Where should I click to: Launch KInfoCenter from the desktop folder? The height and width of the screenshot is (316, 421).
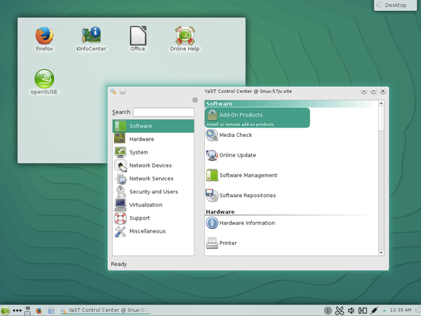(x=91, y=39)
